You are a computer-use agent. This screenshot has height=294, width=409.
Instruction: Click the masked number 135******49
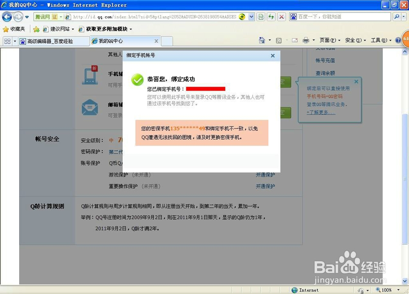point(188,128)
